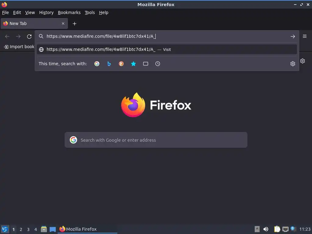Open New Tab page personalize gear
Screen dimensions: 312x234
point(303,61)
